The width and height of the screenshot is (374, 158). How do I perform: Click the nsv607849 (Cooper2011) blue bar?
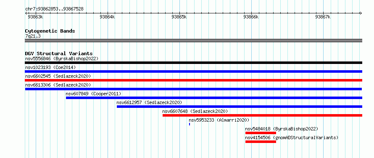pos(214,98)
